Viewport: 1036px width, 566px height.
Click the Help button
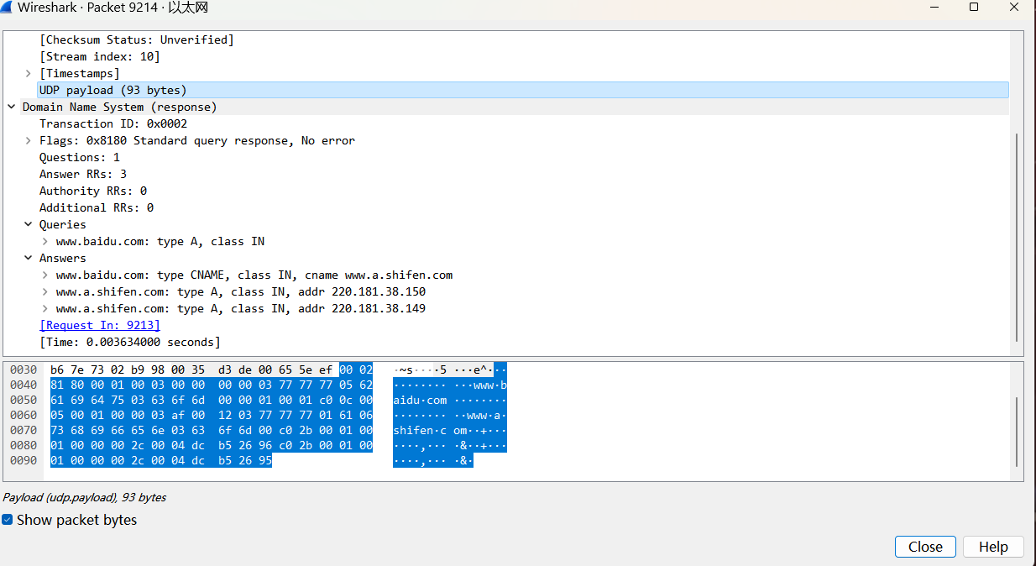click(993, 547)
